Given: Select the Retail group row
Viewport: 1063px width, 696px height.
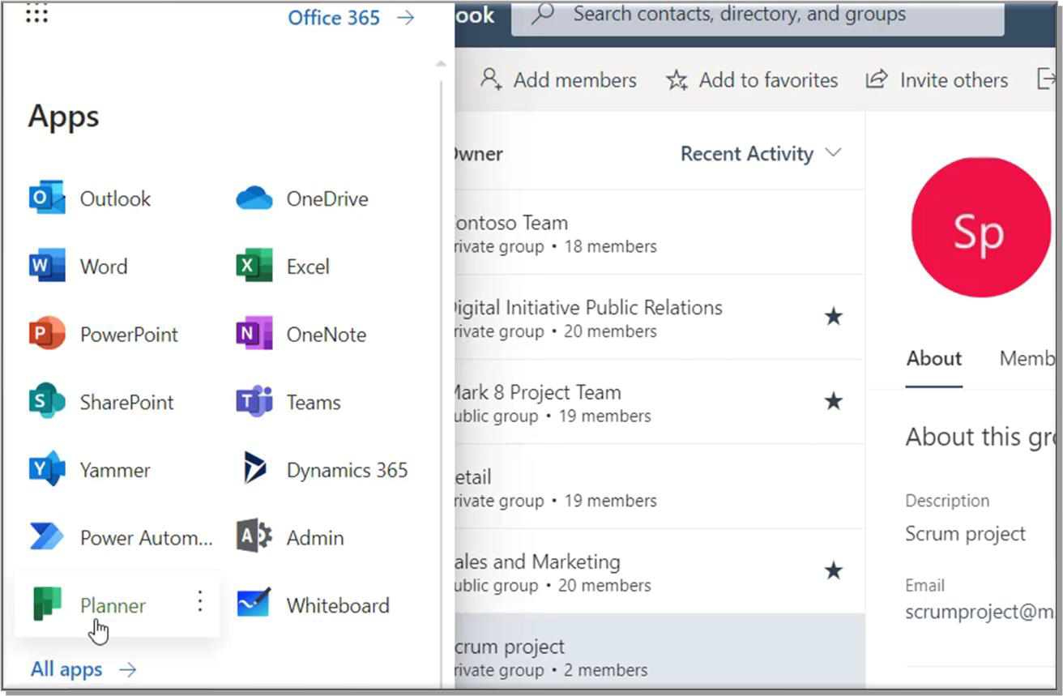Looking at the screenshot, I should pyautogui.click(x=660, y=486).
